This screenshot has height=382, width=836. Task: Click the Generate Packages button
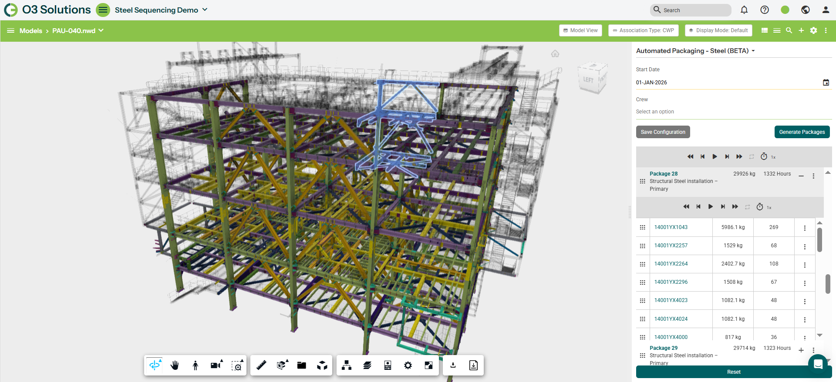click(x=802, y=132)
